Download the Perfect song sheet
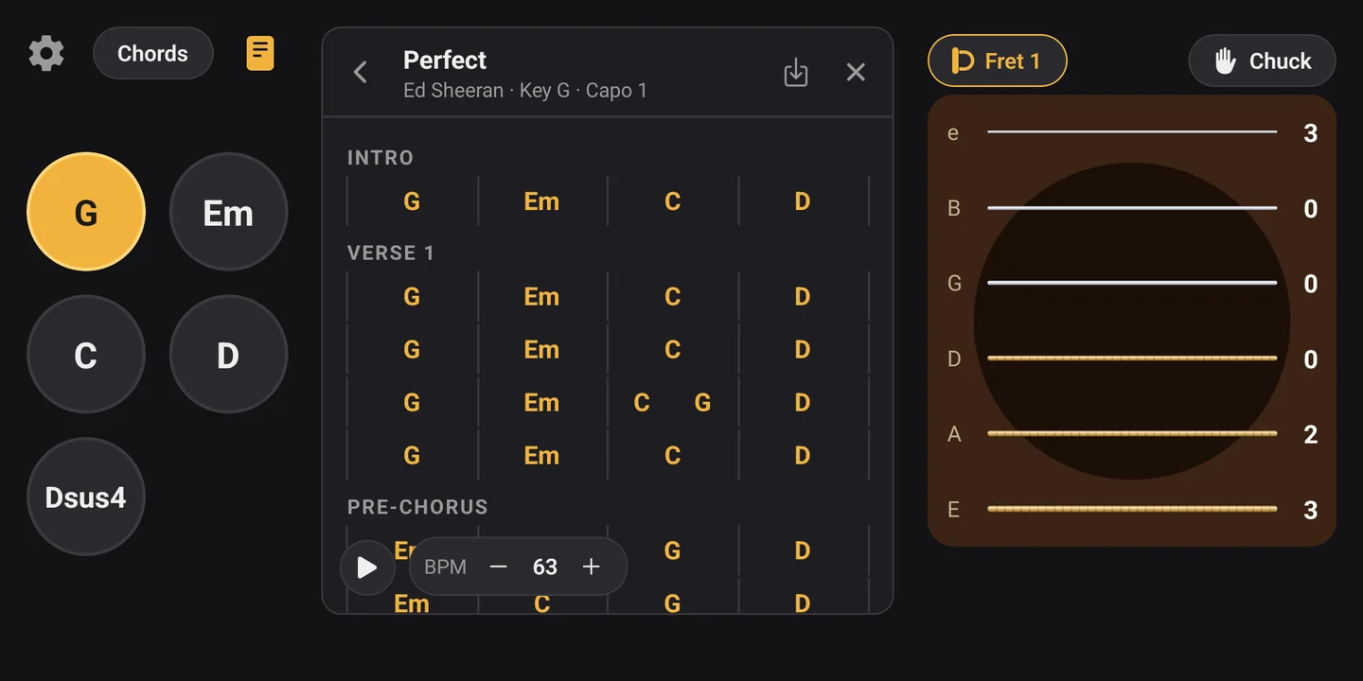This screenshot has height=681, width=1363. click(x=796, y=72)
